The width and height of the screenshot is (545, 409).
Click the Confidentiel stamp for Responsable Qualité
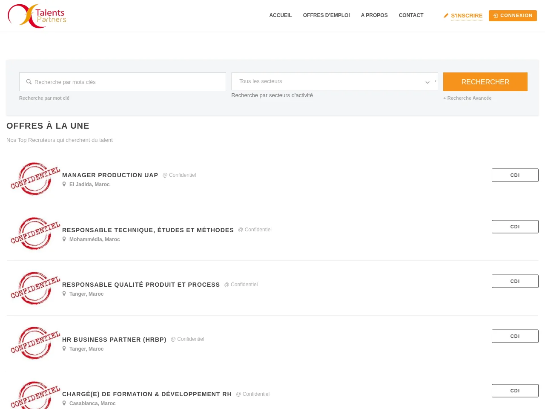35,288
